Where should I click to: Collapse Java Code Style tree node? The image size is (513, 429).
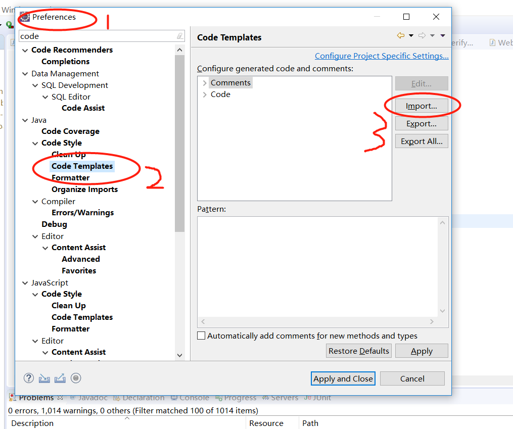[35, 144]
